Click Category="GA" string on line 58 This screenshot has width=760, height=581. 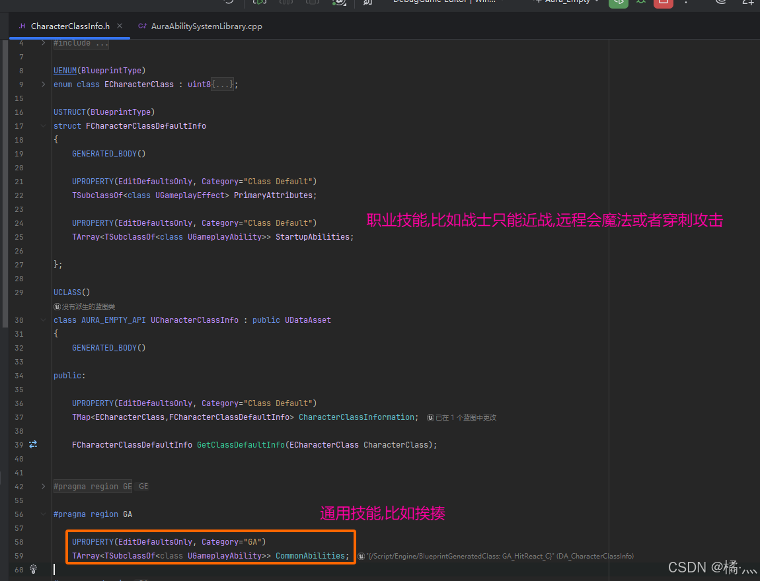[x=232, y=542]
